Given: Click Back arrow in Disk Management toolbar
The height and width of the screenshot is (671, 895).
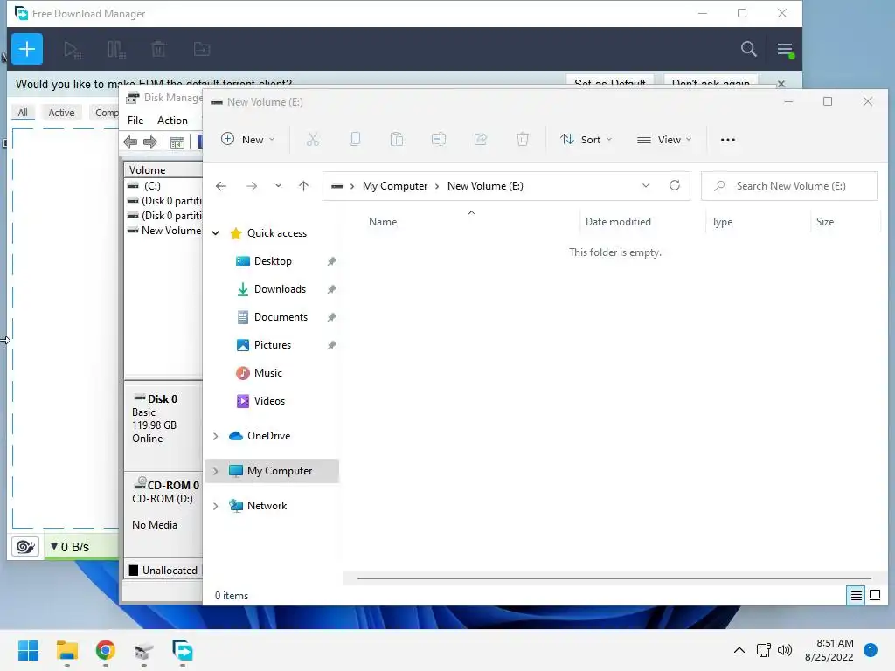Looking at the screenshot, I should coord(130,142).
